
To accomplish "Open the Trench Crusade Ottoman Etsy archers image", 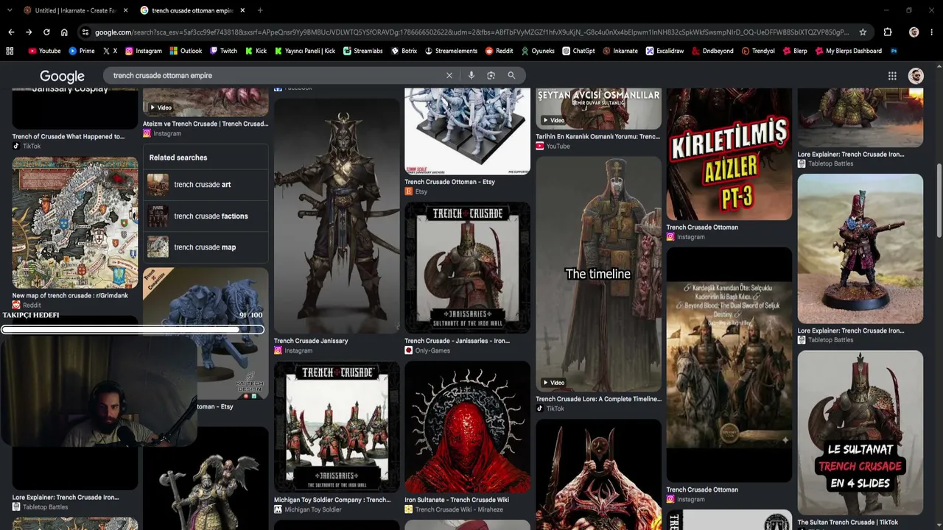I will pos(467,132).
